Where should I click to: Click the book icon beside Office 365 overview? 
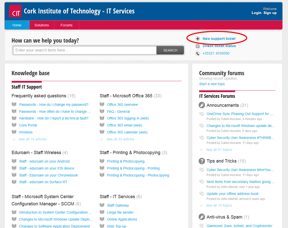pos(102,105)
